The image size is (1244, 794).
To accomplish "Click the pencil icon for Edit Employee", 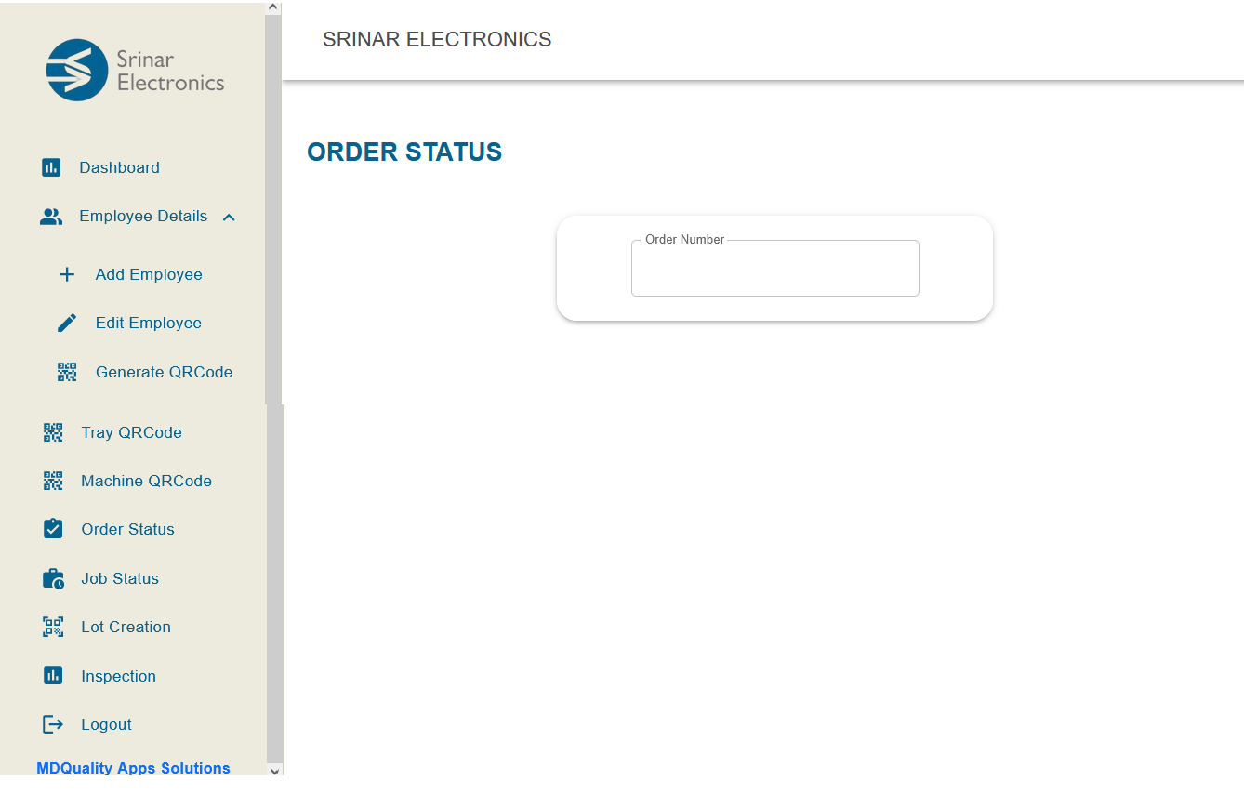I will tap(67, 324).
